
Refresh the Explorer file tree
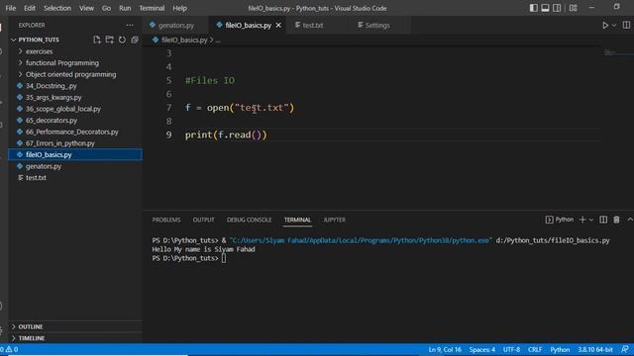pos(122,40)
